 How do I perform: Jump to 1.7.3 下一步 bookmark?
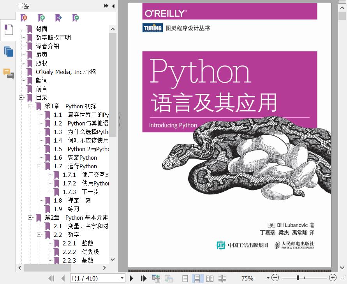point(81,192)
